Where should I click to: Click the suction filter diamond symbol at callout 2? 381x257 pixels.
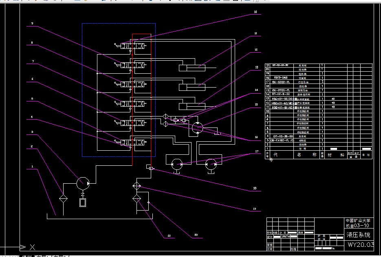(x=64, y=199)
